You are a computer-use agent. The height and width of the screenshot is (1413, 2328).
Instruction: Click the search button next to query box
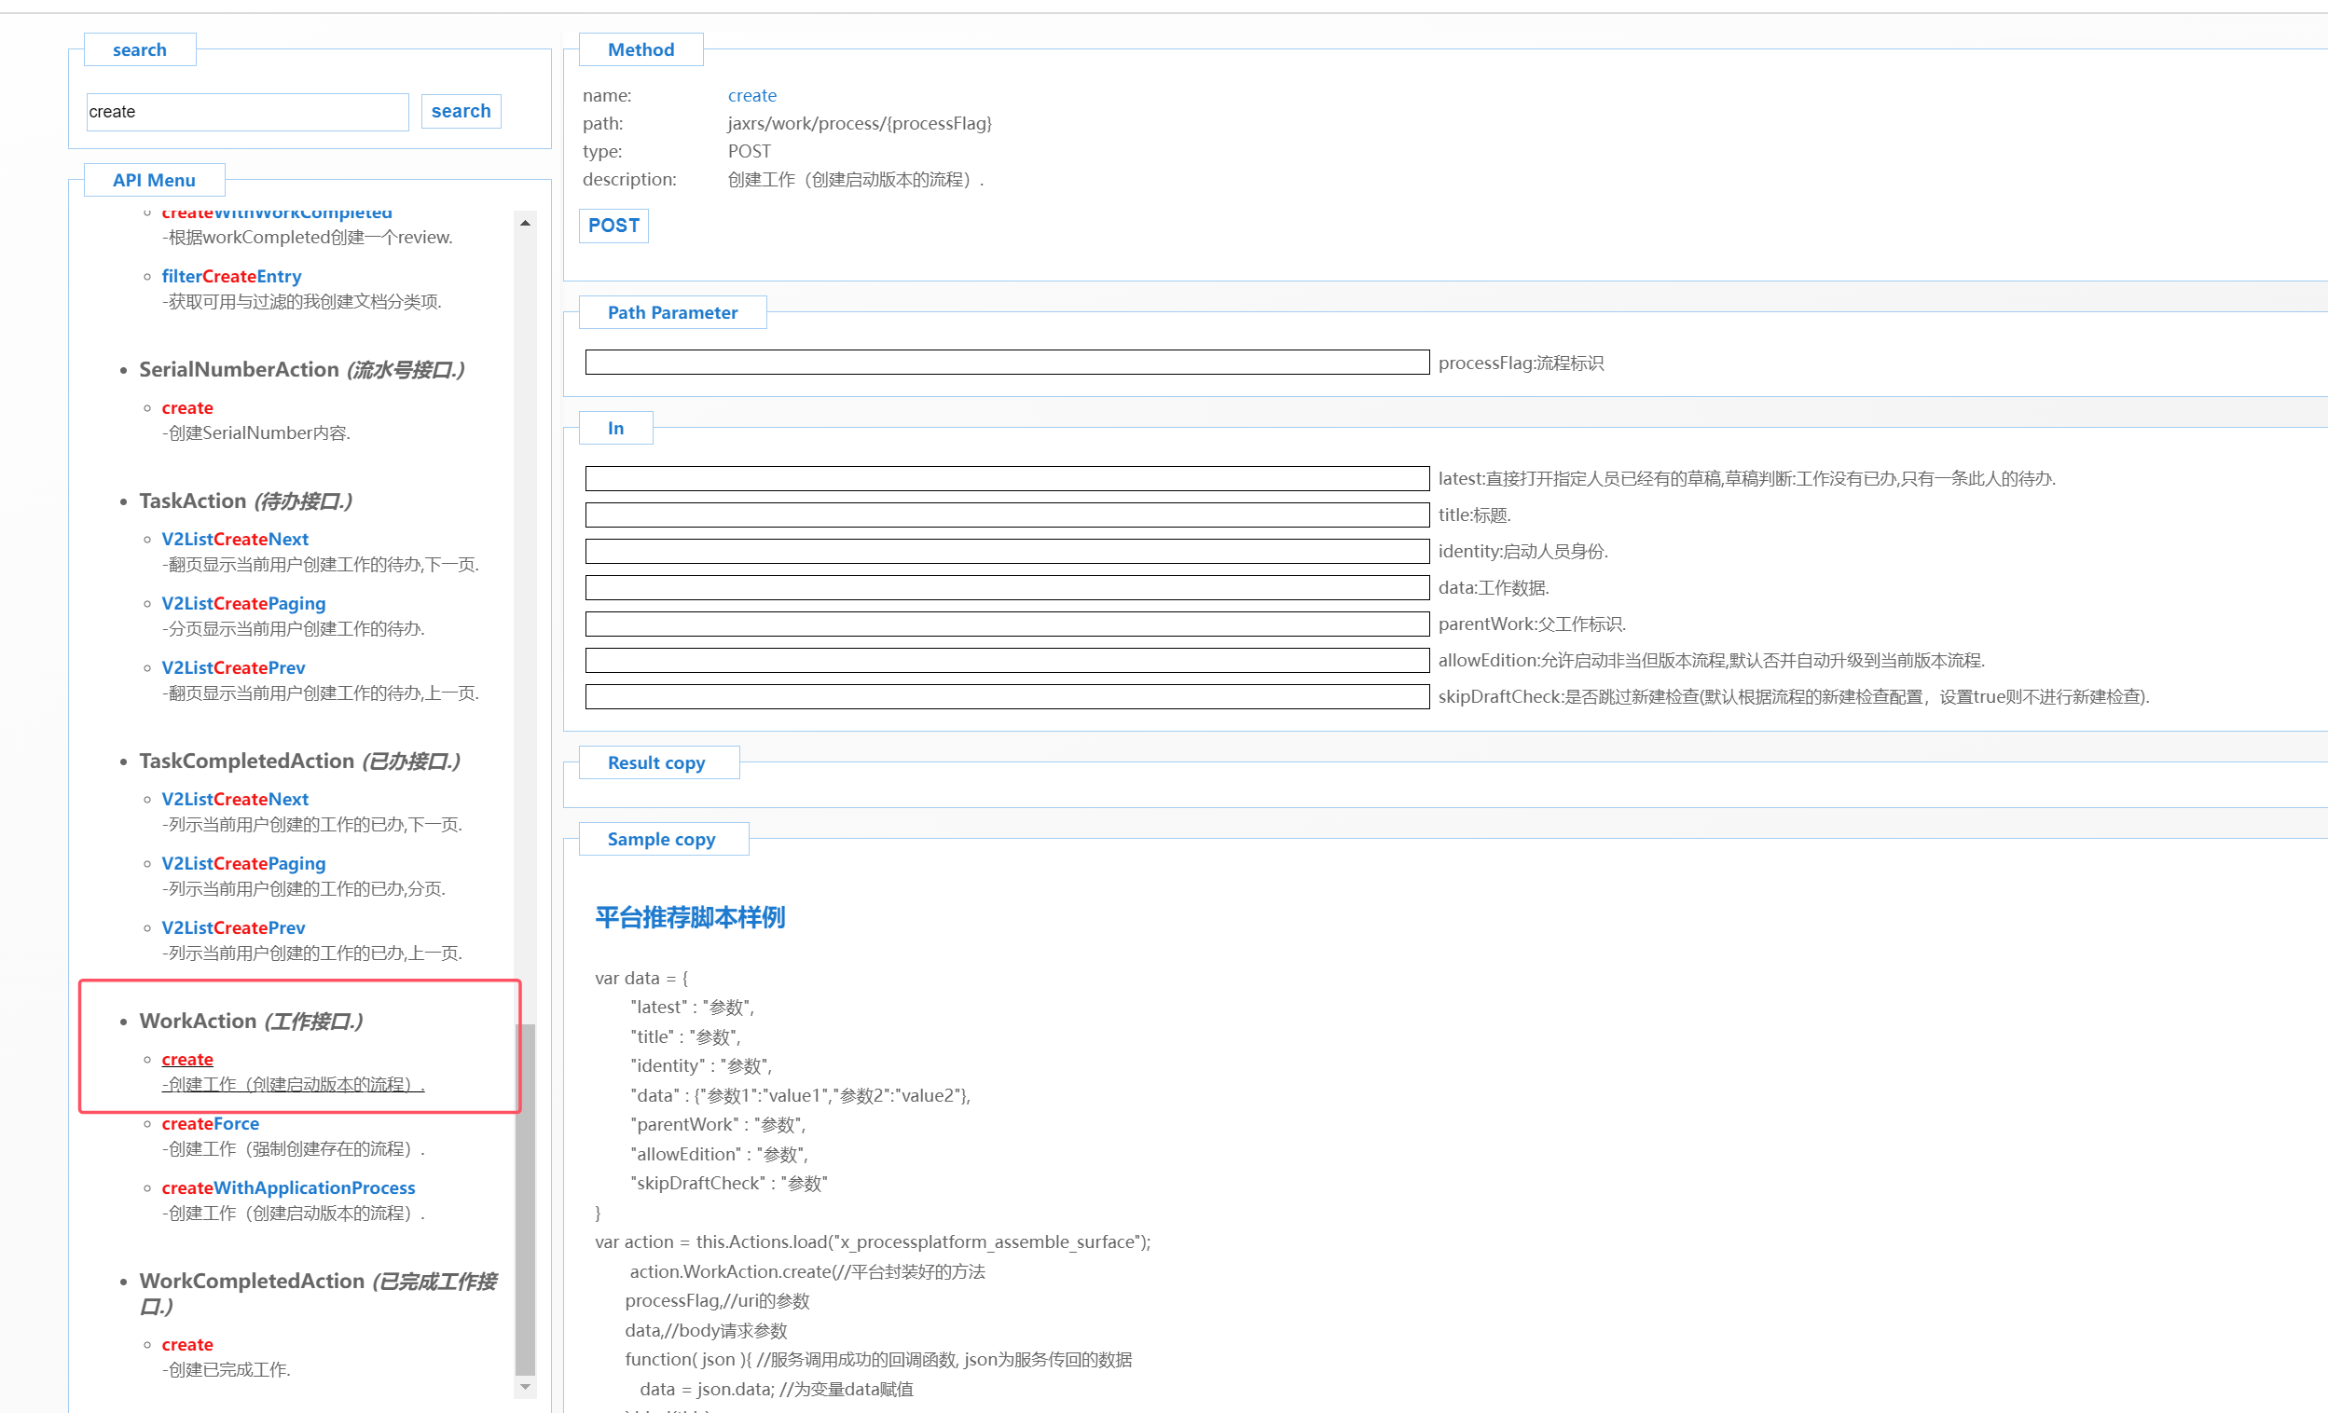[x=461, y=112]
